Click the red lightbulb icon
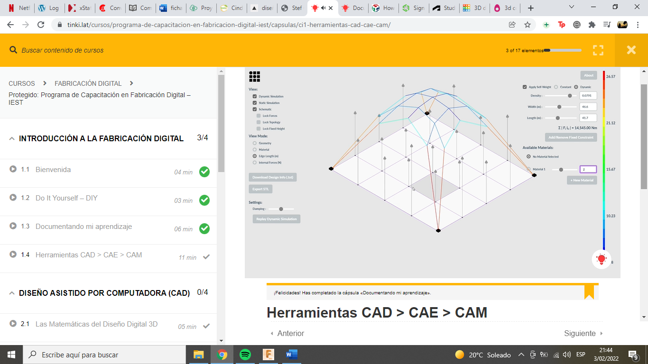Image resolution: width=648 pixels, height=364 pixels. point(602,259)
